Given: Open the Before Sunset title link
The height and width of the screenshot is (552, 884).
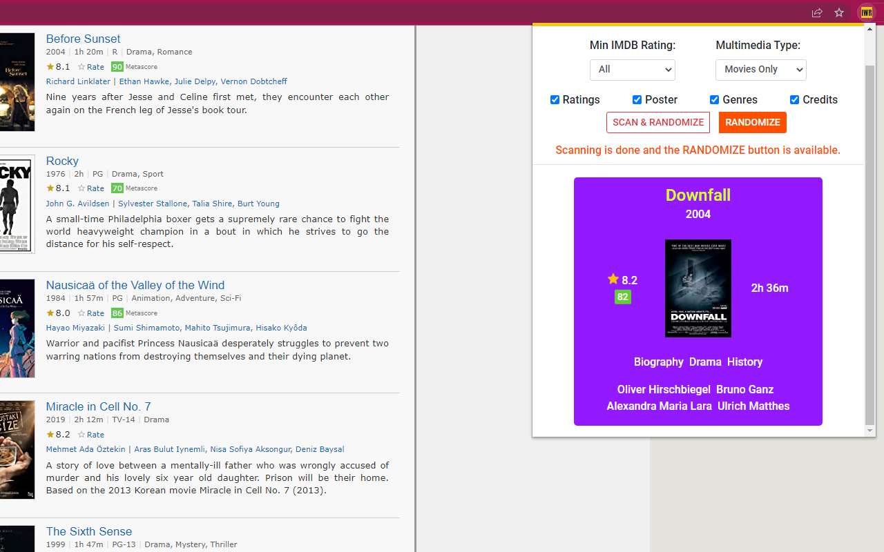Looking at the screenshot, I should pyautogui.click(x=83, y=39).
